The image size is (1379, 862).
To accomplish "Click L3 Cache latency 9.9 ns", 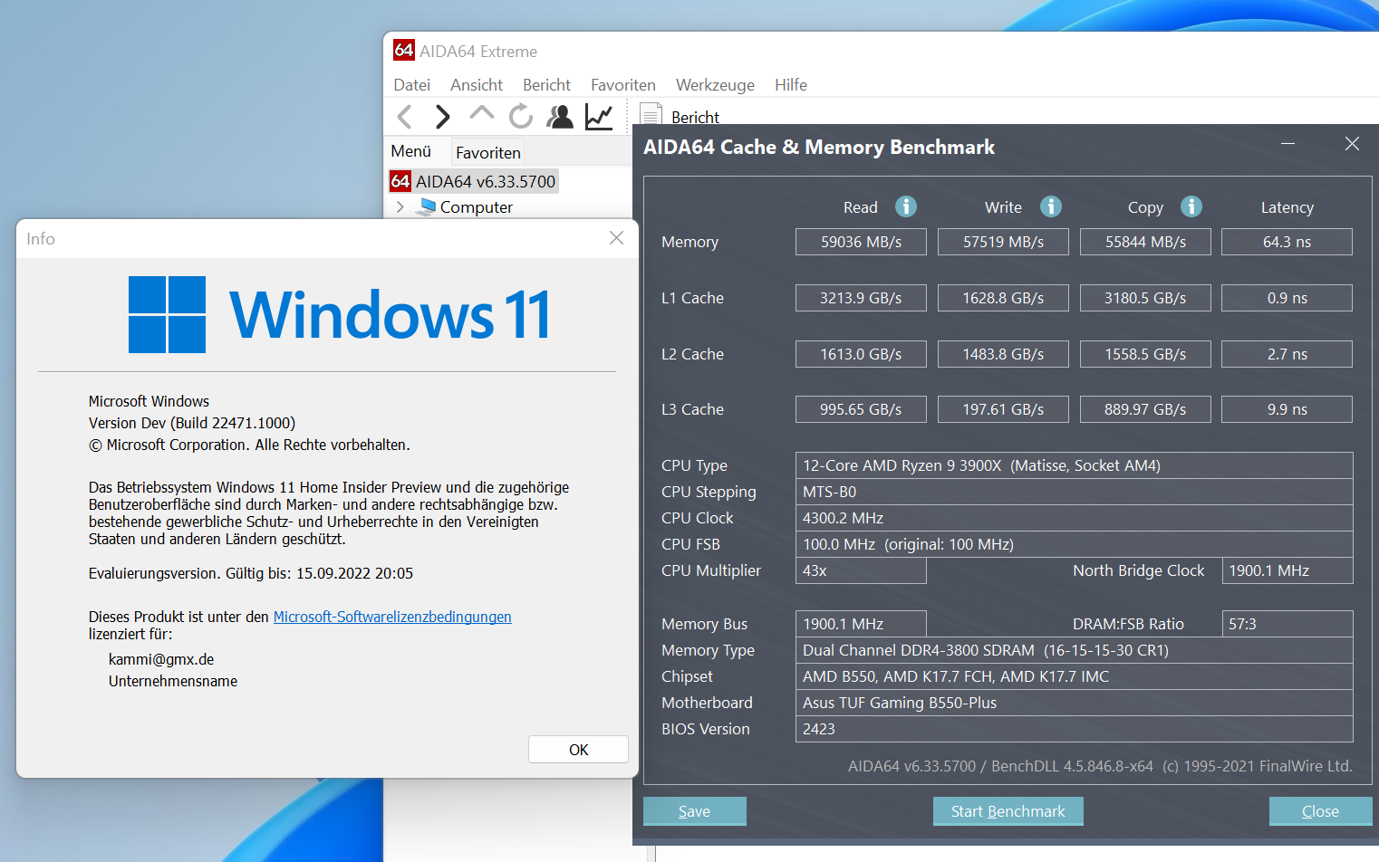I will pyautogui.click(x=1287, y=409).
